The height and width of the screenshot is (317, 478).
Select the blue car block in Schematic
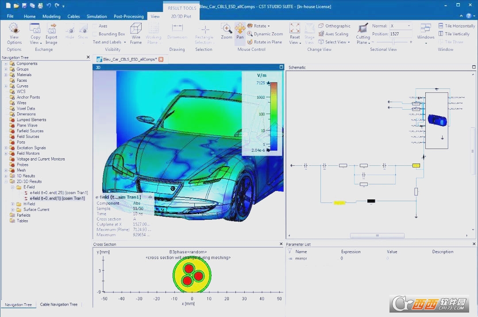tap(437, 120)
